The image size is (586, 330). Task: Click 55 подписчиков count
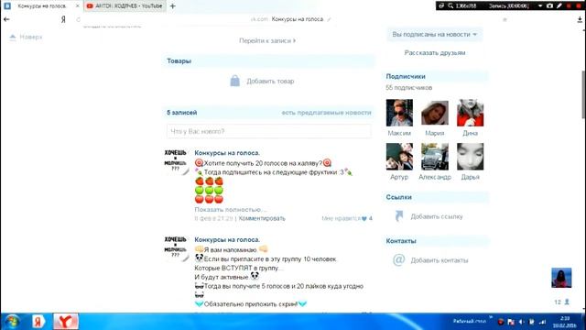[x=409, y=88]
